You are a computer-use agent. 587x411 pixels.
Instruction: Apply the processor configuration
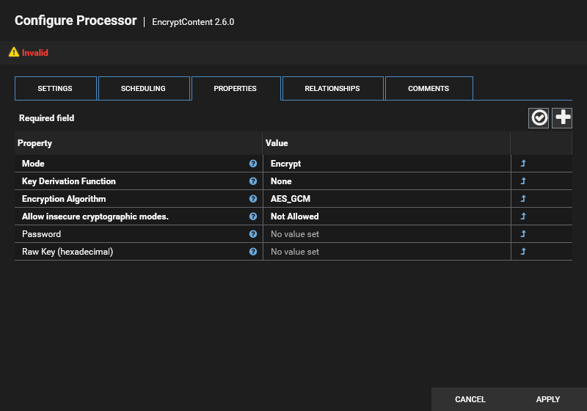tap(548, 399)
